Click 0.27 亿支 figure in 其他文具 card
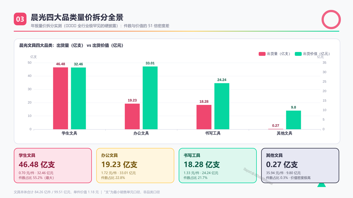 pos(282,164)
